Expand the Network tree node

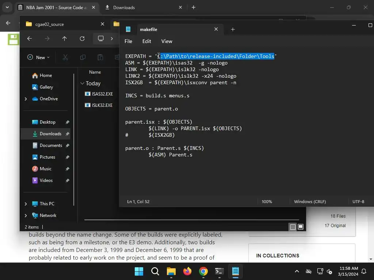(x=26, y=215)
